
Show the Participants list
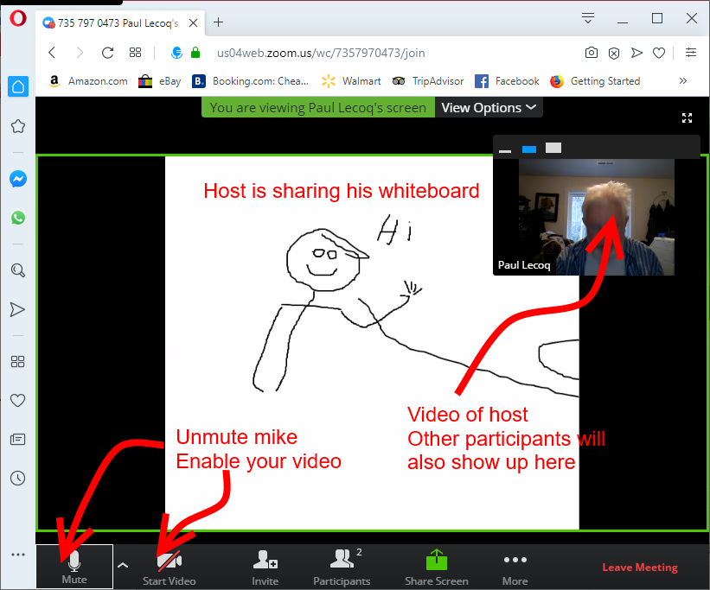[x=342, y=566]
